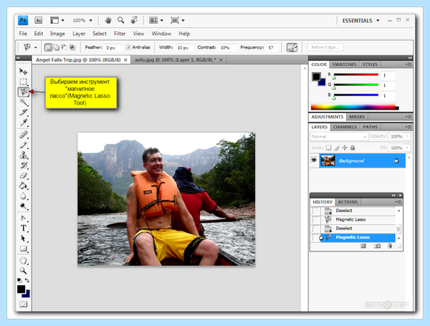Select the Magic Wand tool
The height and width of the screenshot is (326, 430).
tap(24, 102)
